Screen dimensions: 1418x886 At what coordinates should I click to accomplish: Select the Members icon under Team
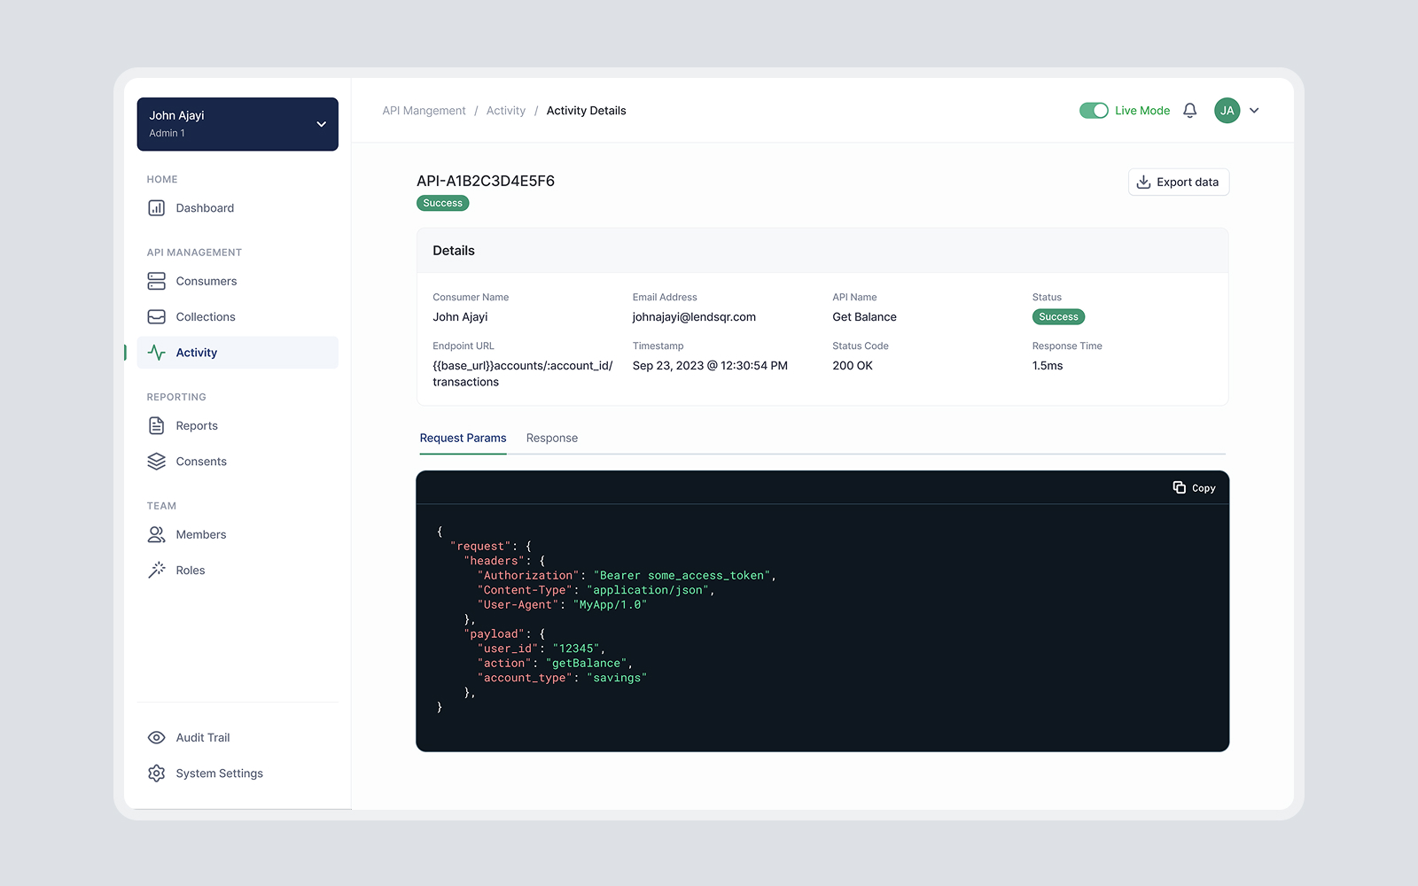pyautogui.click(x=156, y=533)
